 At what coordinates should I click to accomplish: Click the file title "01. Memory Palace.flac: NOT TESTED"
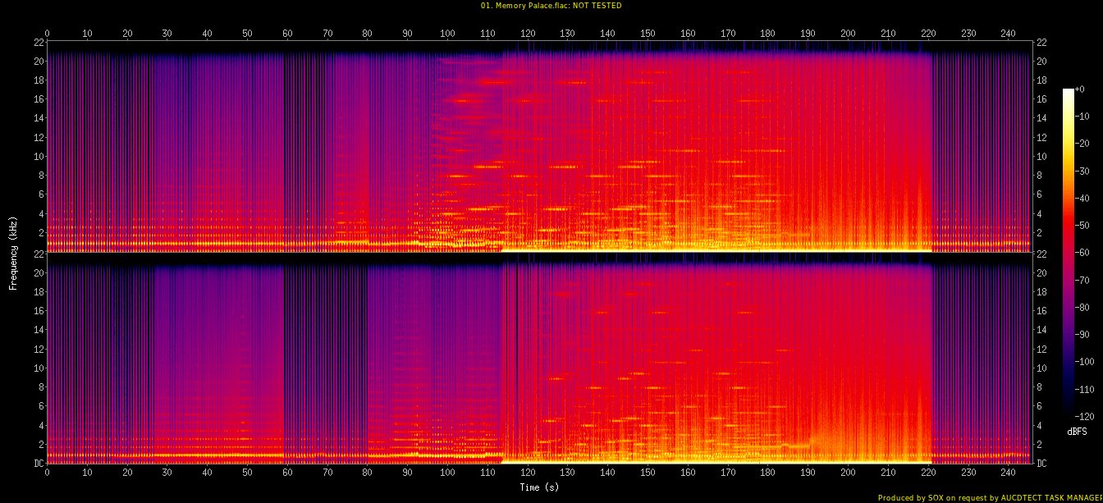551,6
